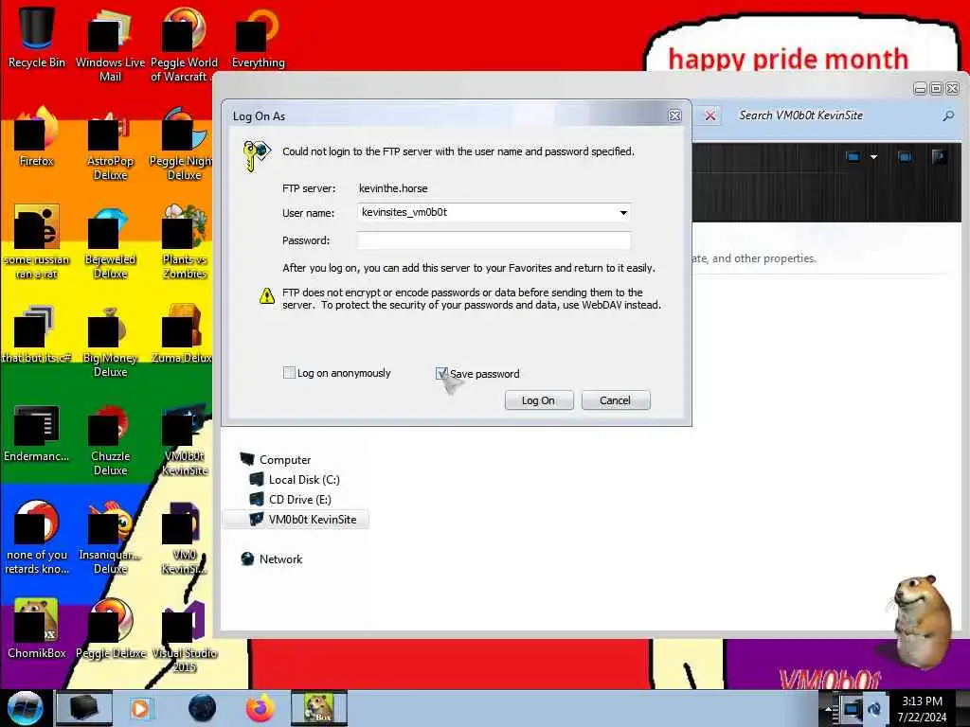Open Peggle Deluxe desktop shortcut

110,629
